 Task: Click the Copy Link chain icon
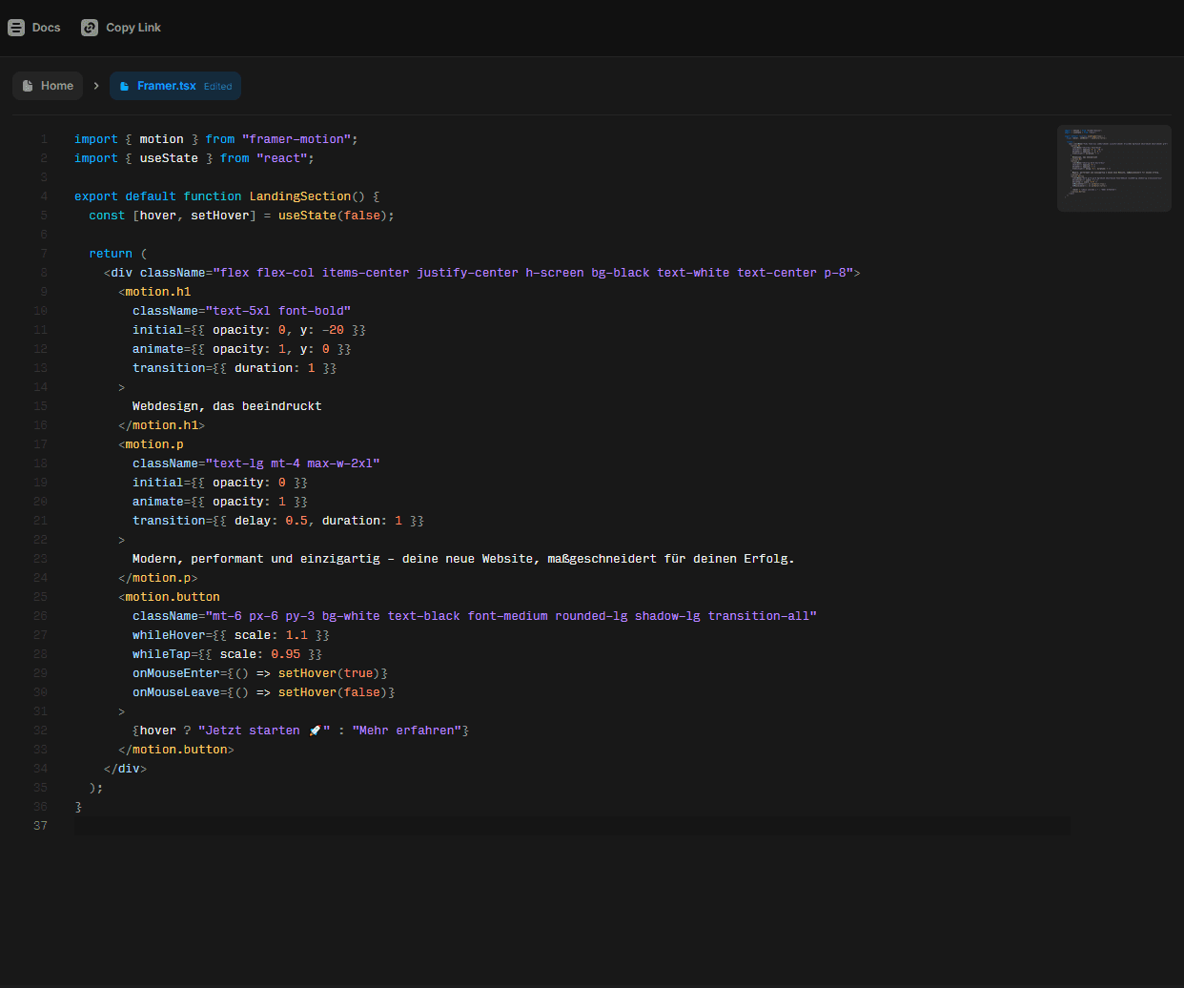coord(90,28)
